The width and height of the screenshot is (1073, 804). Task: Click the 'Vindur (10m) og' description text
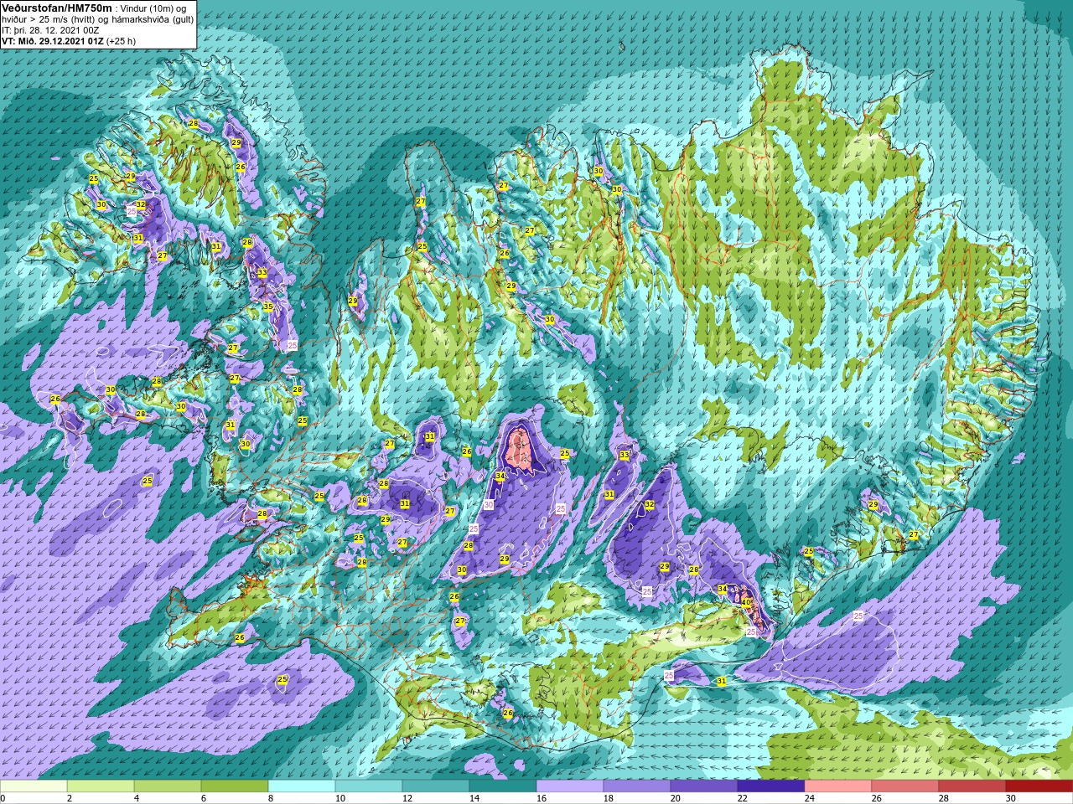pyautogui.click(x=153, y=8)
